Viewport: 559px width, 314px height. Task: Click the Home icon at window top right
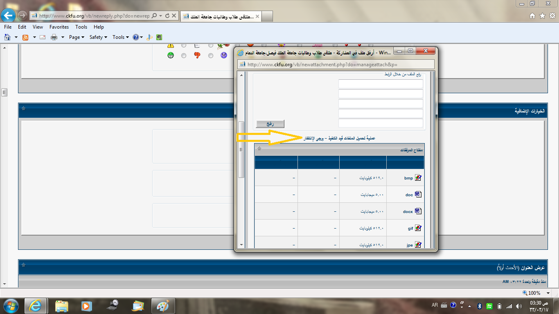coord(532,16)
